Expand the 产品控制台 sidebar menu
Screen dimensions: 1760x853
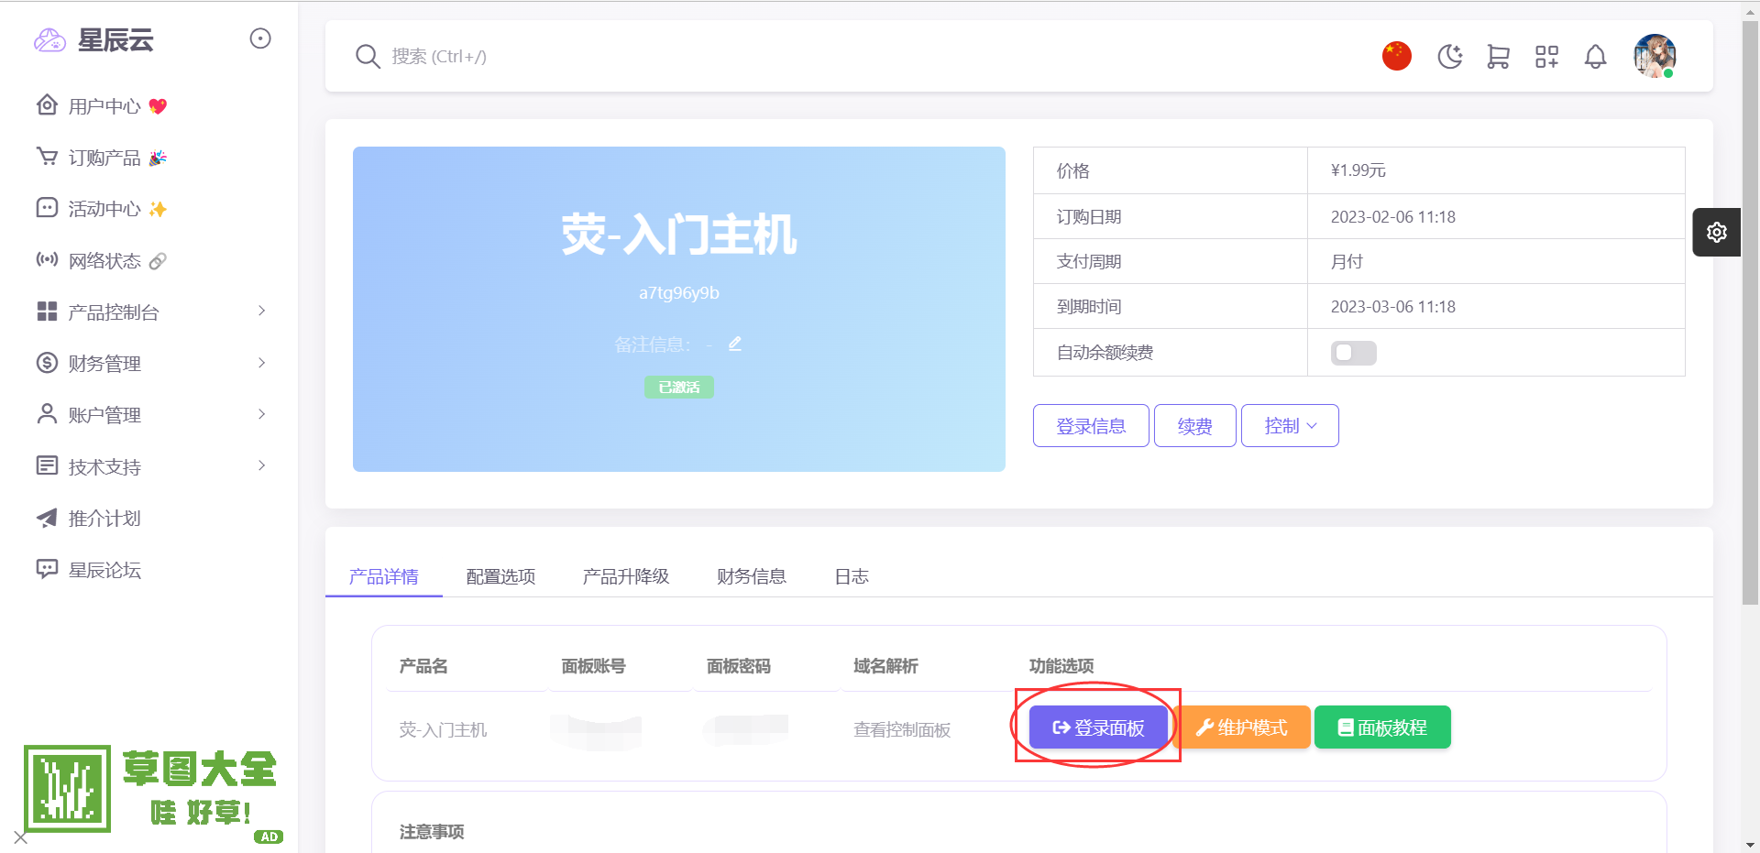point(151,312)
